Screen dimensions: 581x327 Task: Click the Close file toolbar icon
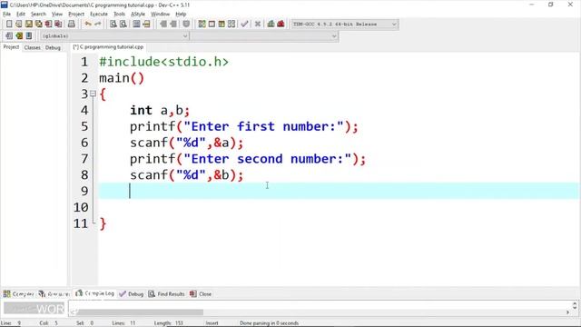coord(48,25)
